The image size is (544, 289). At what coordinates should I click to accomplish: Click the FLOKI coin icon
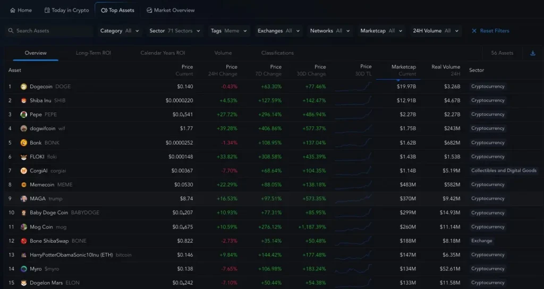[23, 157]
